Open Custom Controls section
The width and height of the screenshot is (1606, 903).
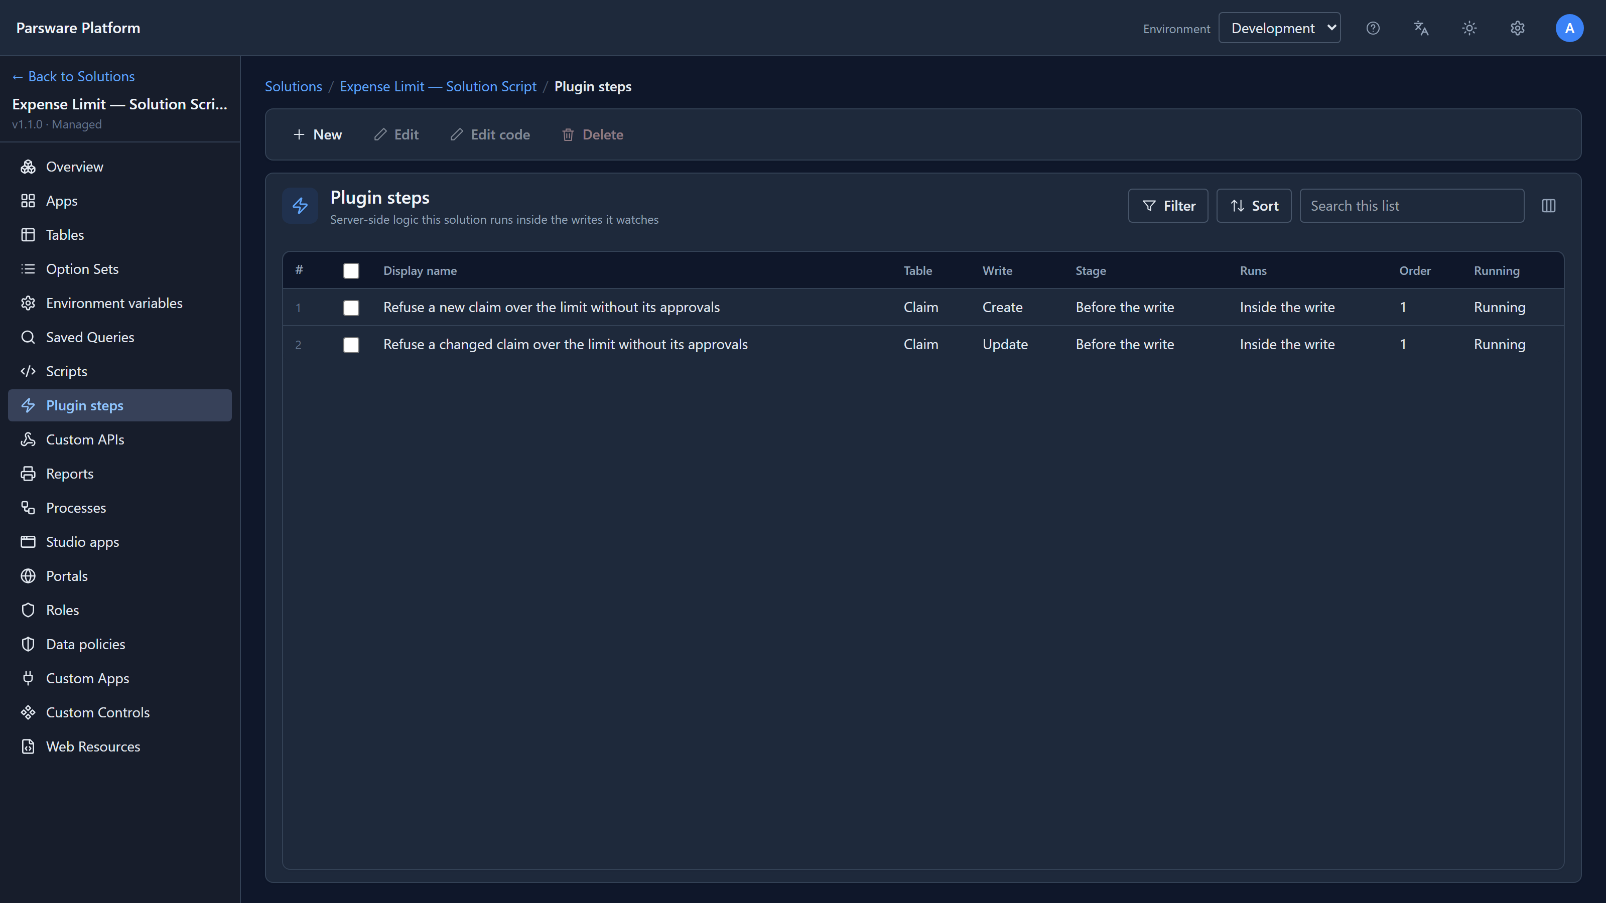120,712
